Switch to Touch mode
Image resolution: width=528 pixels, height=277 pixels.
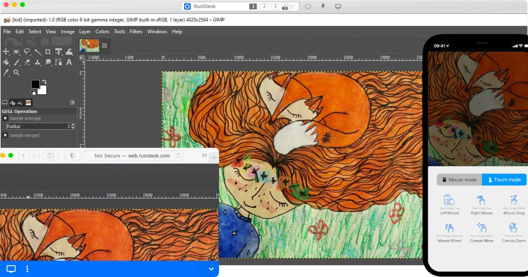(504, 180)
